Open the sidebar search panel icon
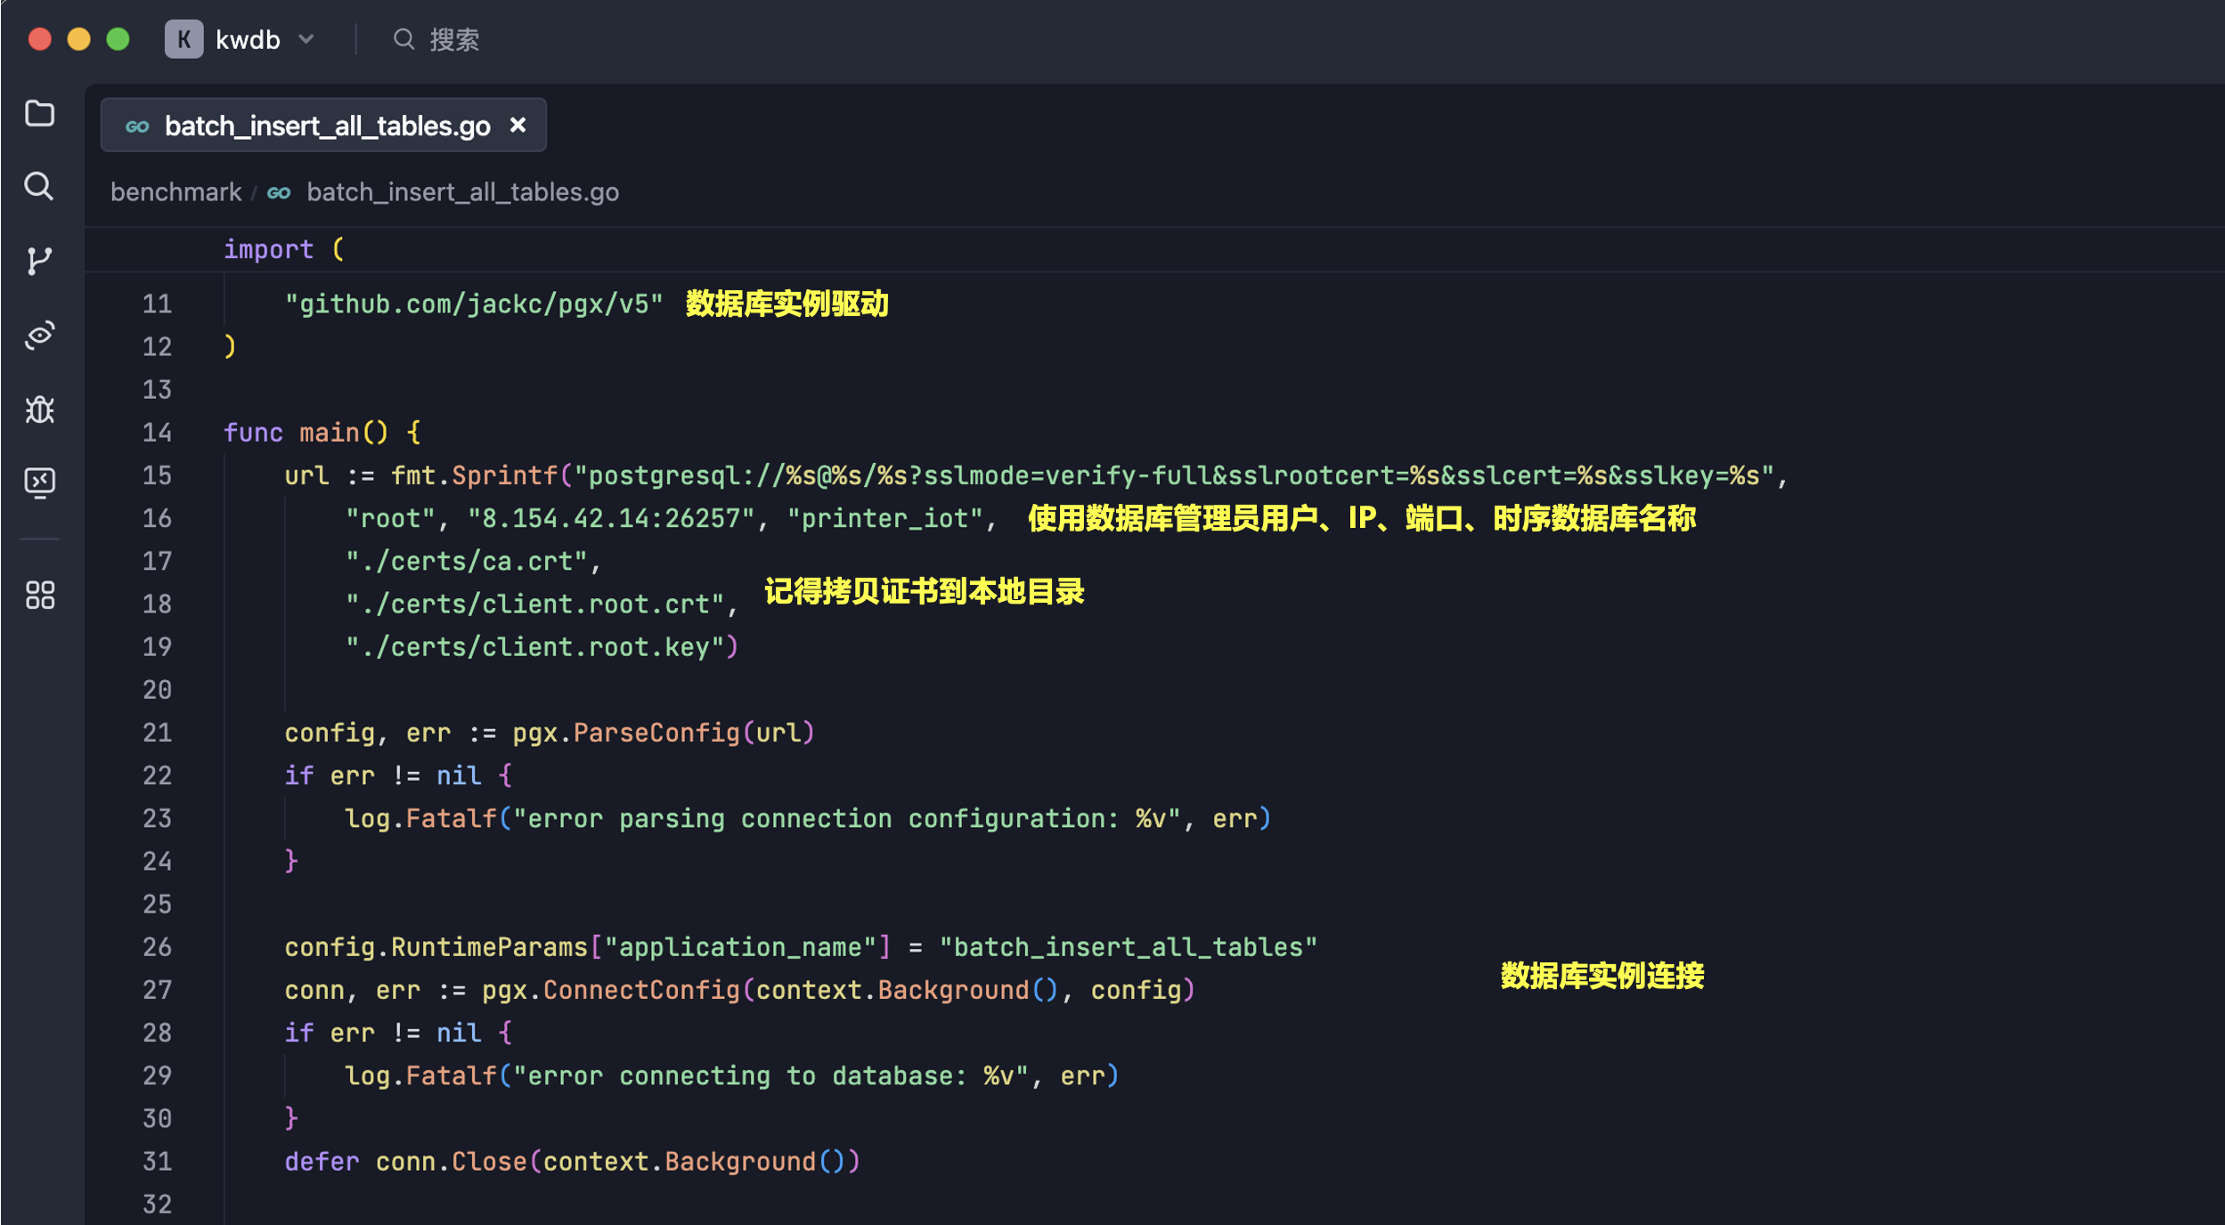 [38, 186]
